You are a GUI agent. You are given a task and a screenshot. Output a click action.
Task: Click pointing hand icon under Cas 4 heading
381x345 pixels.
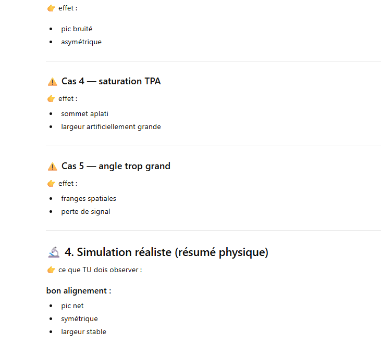51,98
